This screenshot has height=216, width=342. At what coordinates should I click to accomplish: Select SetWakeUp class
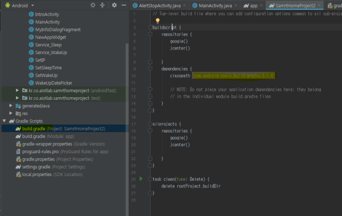(46, 75)
